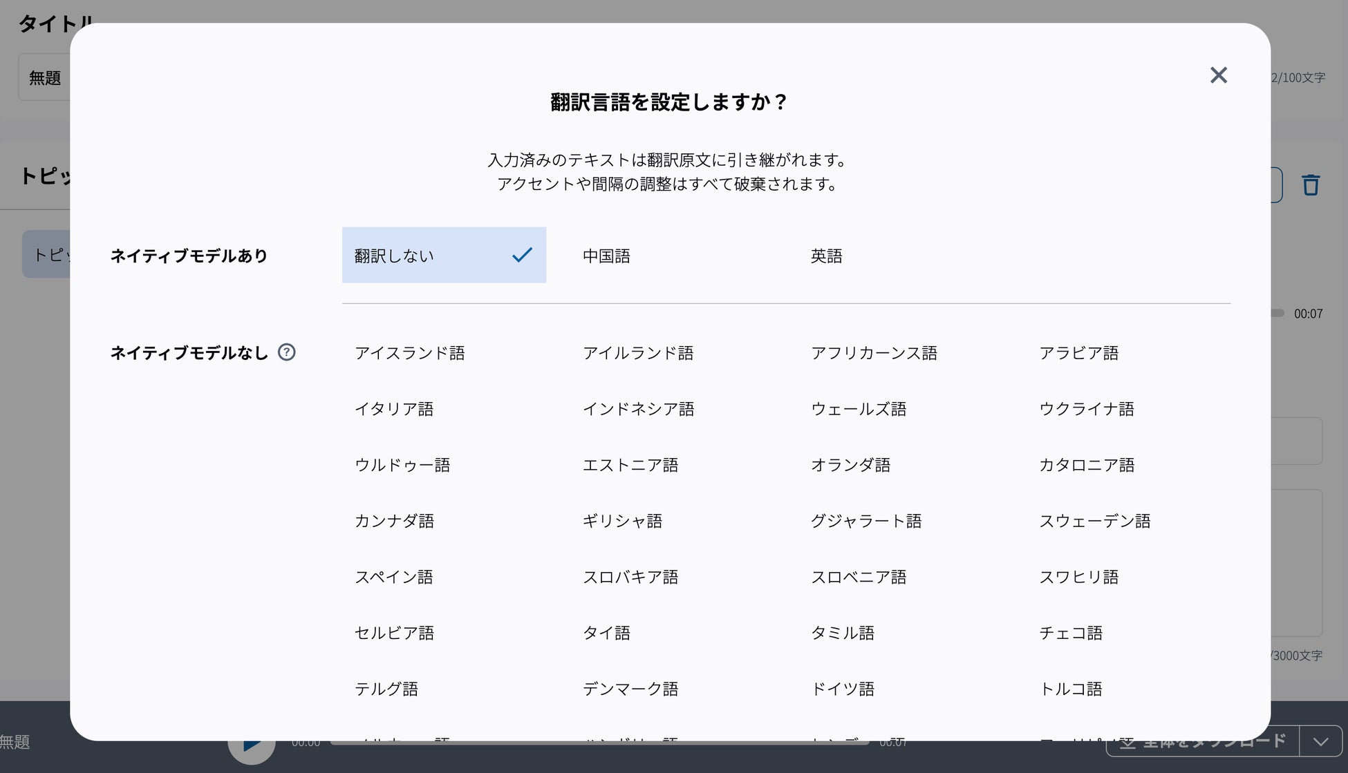Pick イタリア語 language option
Image resolution: width=1348 pixels, height=773 pixels.
pyautogui.click(x=394, y=409)
